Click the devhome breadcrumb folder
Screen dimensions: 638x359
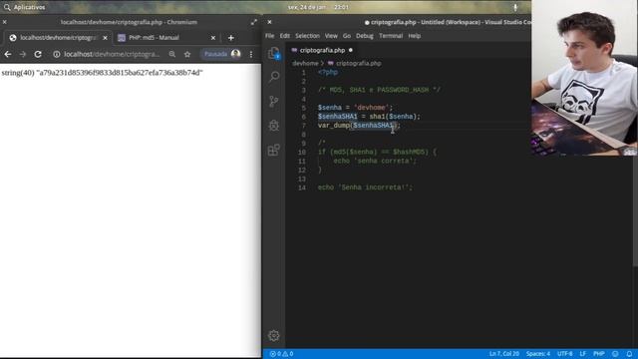(x=305, y=63)
